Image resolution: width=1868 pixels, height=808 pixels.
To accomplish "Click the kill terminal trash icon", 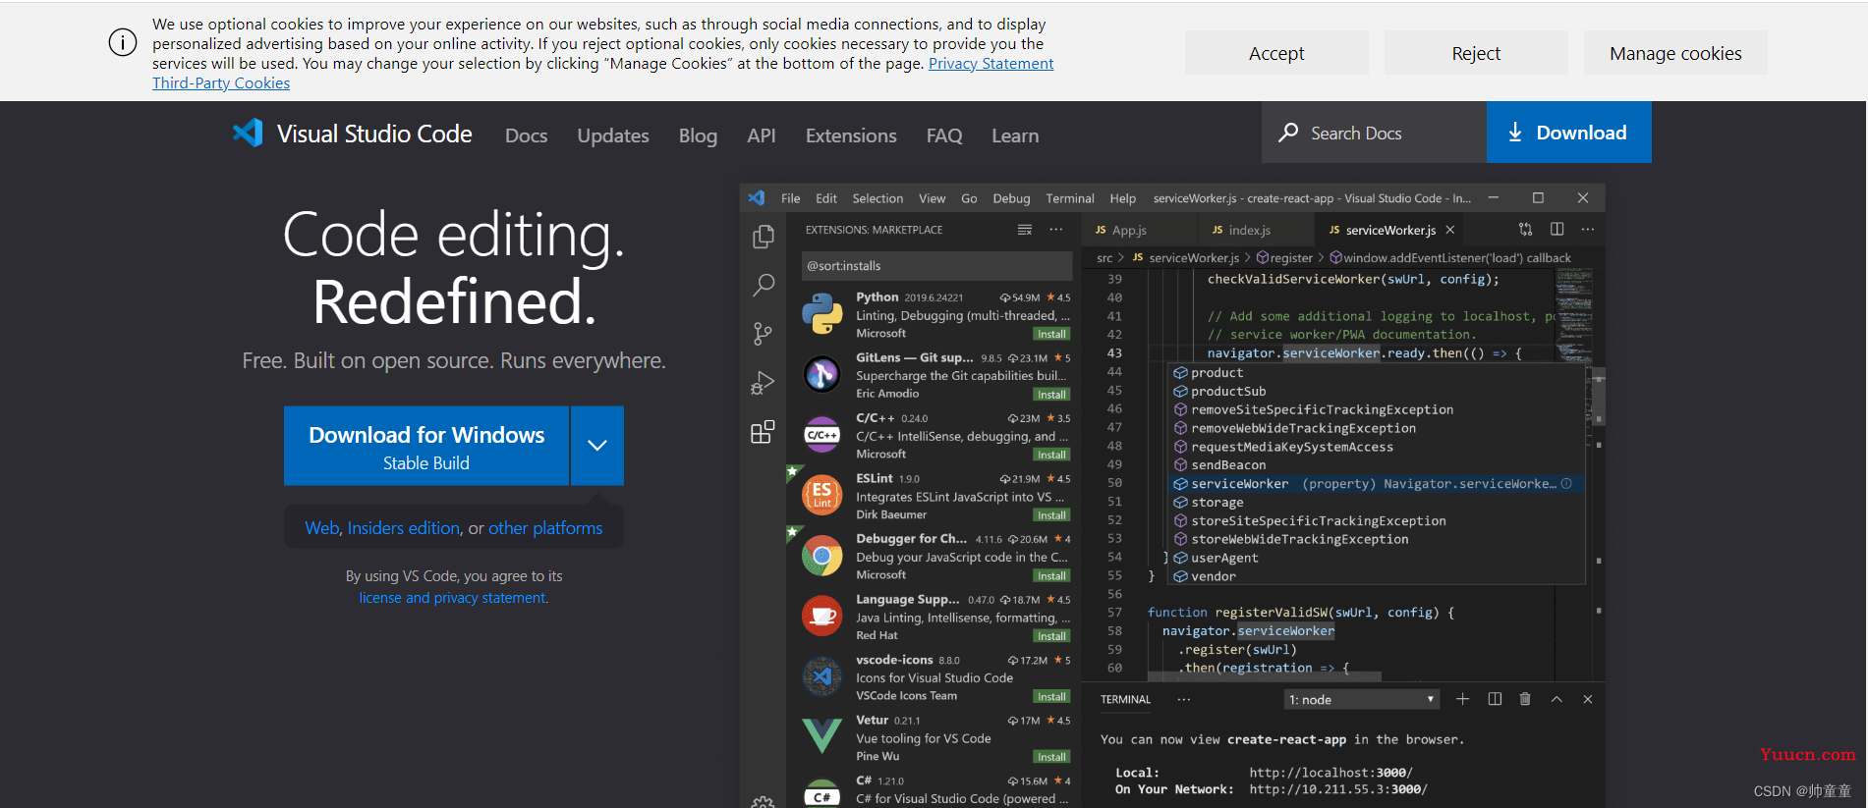I will [1525, 699].
